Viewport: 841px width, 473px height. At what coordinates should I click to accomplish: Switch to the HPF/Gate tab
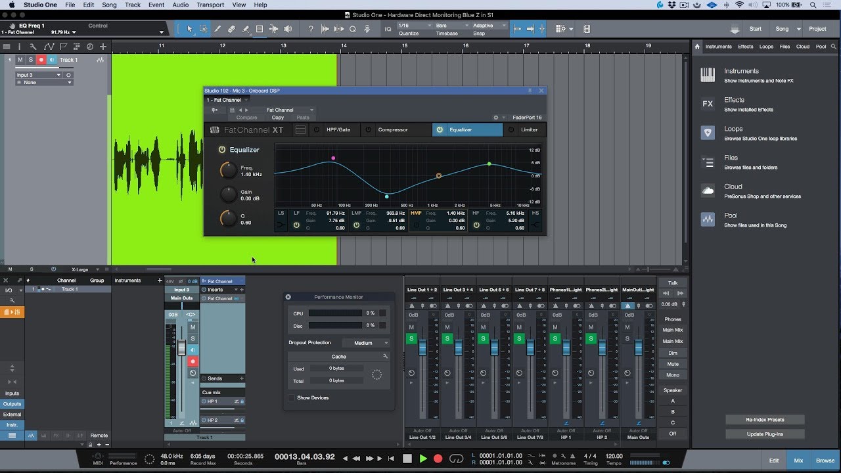point(338,129)
